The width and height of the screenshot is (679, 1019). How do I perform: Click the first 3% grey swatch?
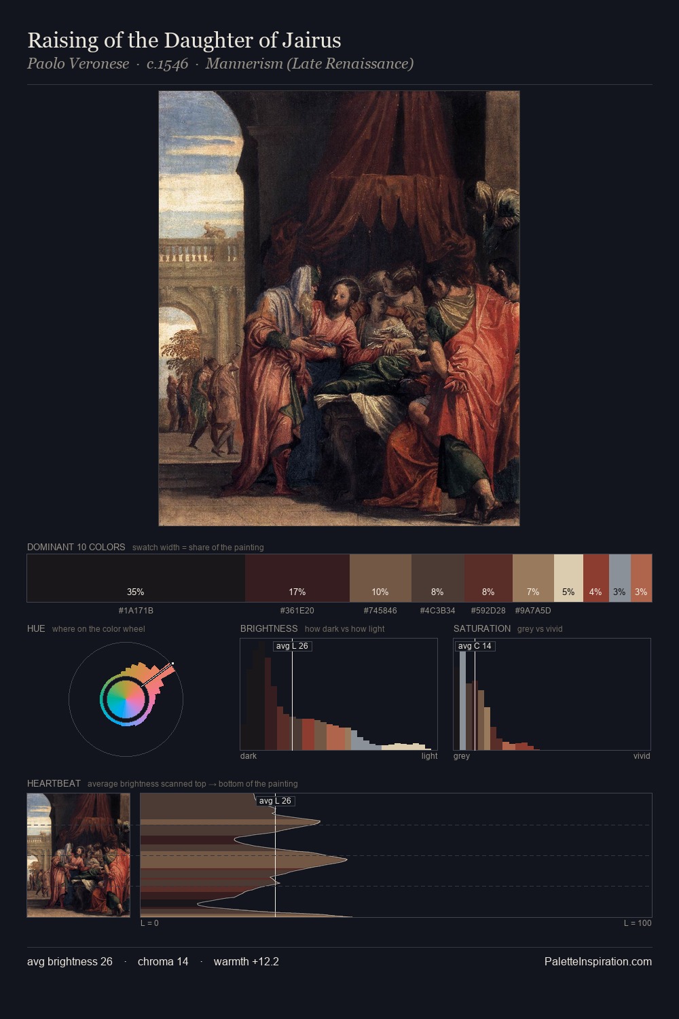(x=620, y=578)
